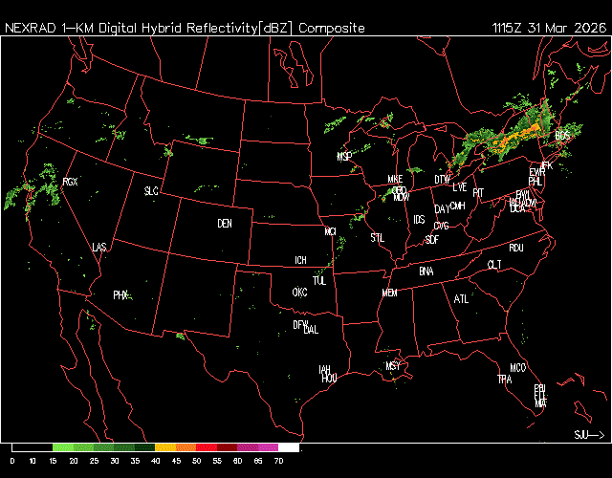This screenshot has width=612, height=478.
Task: Click the MSP label in Minnesota
Action: (x=344, y=156)
